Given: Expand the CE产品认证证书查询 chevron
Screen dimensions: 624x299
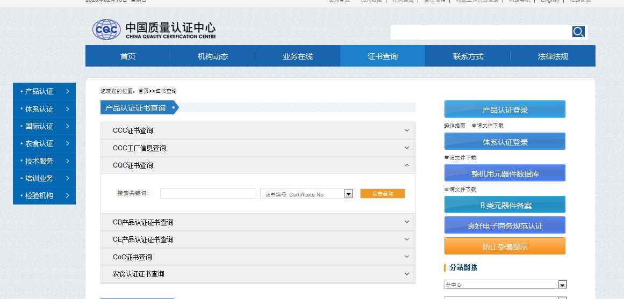Looking at the screenshot, I should tap(407, 239).
